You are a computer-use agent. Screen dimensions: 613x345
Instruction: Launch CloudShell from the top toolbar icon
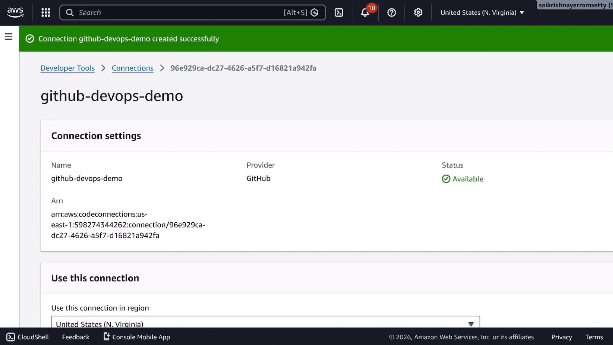pyautogui.click(x=339, y=12)
